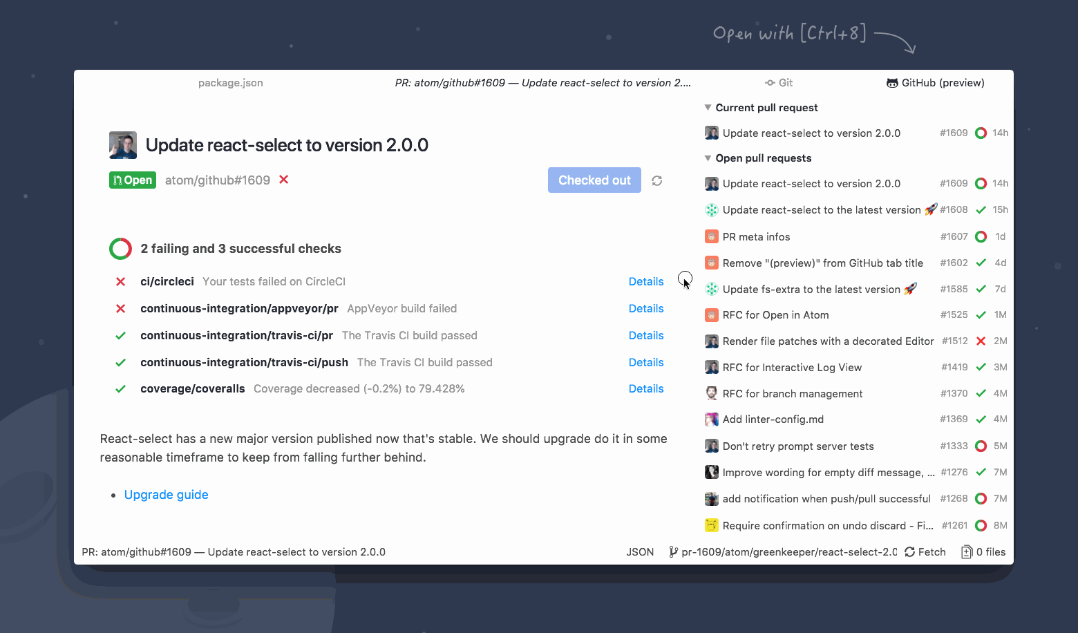This screenshot has width=1078, height=633.
Task: Click the red X status icon on PR #1512
Action: click(981, 341)
